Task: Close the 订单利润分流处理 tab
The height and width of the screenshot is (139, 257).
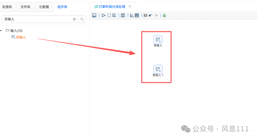Action: 130,7
